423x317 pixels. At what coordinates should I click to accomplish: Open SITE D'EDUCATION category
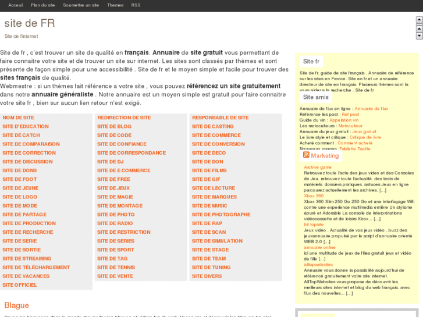(x=26, y=127)
